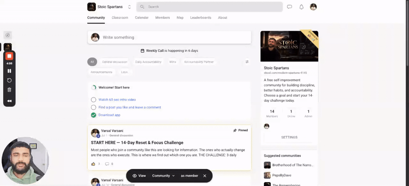Check off Find a post and comment

(x=93, y=107)
